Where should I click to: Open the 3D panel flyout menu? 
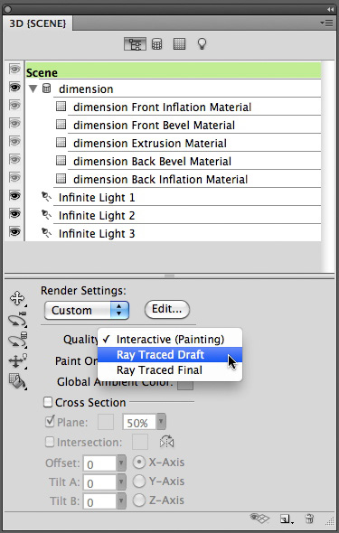326,23
